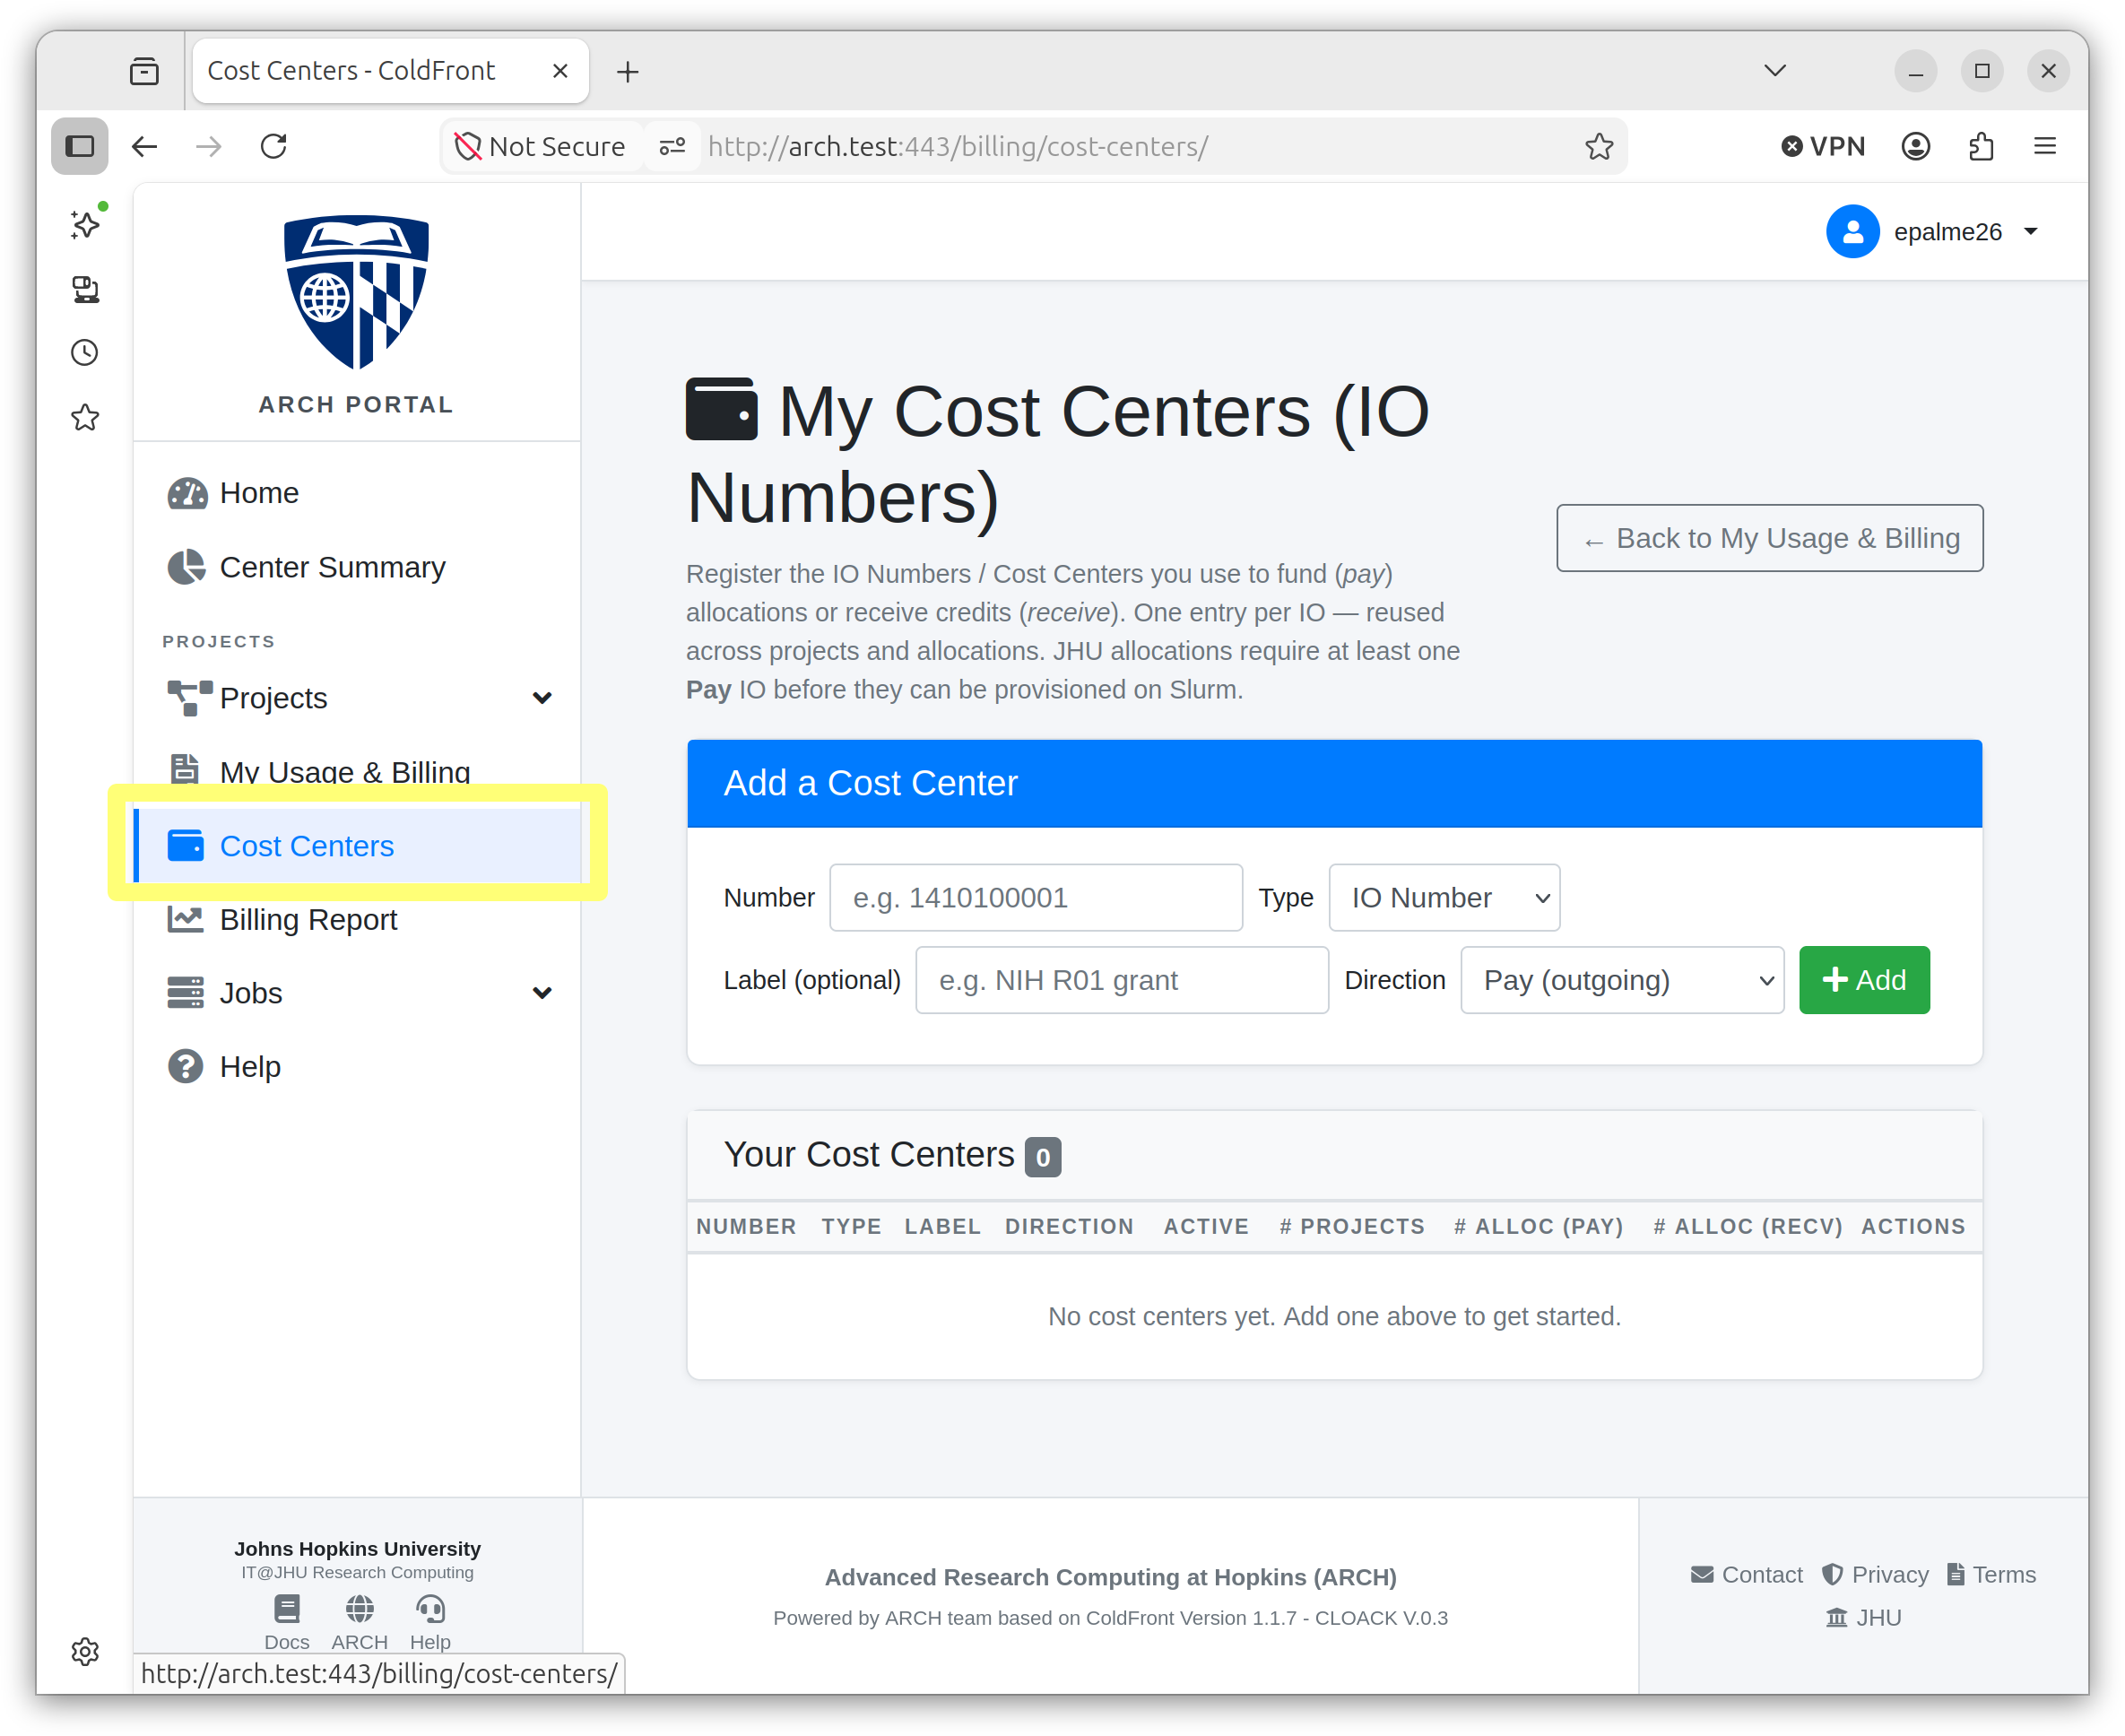Screen dimensions: 2125x1736
Task: Select the Cost Centers - ColdFront tab
Action: pyautogui.click(x=390, y=71)
